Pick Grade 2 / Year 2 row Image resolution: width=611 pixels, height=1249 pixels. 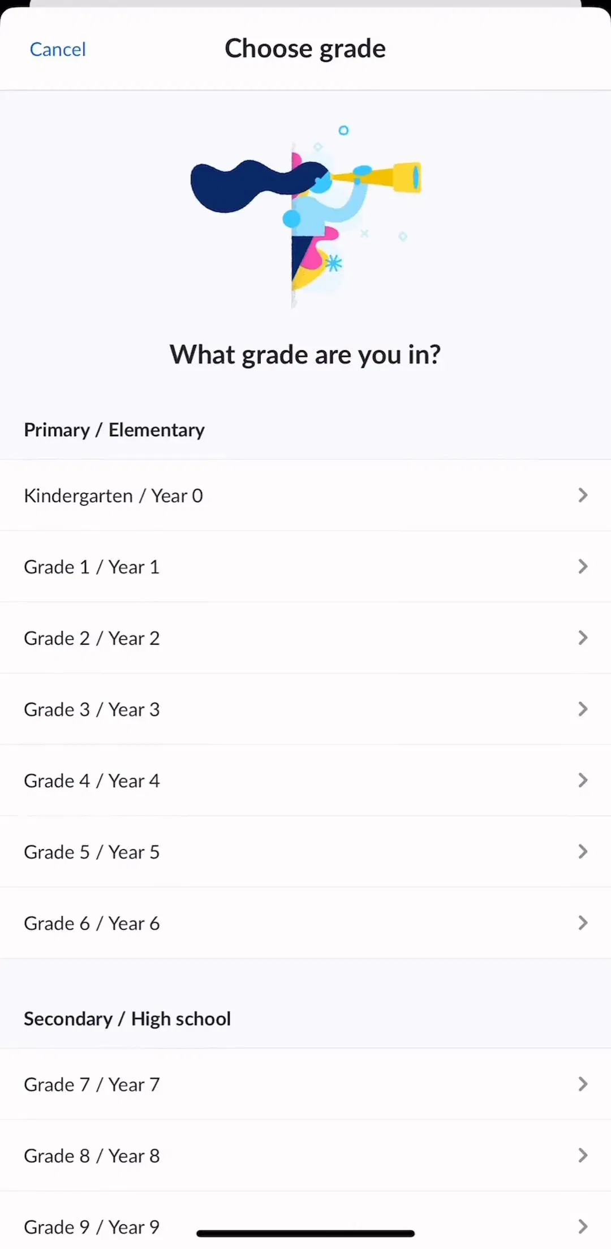305,638
